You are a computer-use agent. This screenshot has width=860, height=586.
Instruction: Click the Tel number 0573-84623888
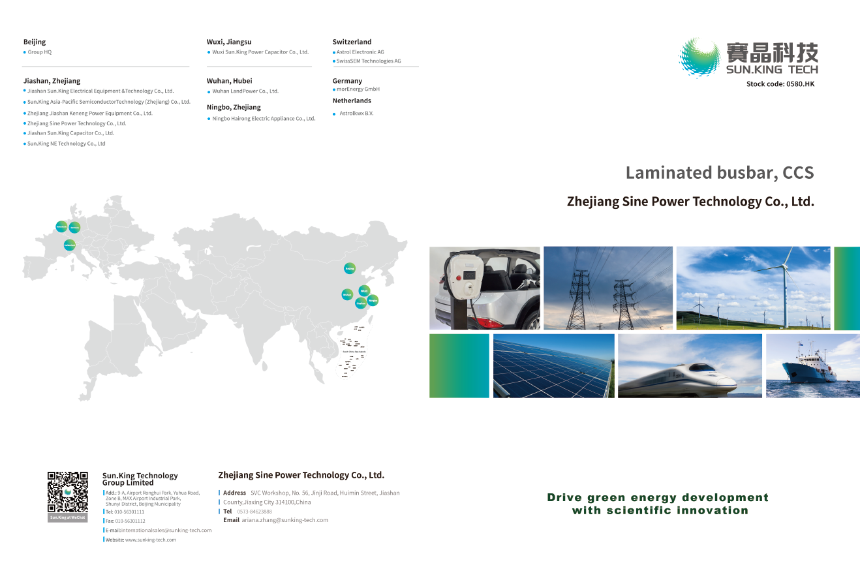[x=254, y=512]
